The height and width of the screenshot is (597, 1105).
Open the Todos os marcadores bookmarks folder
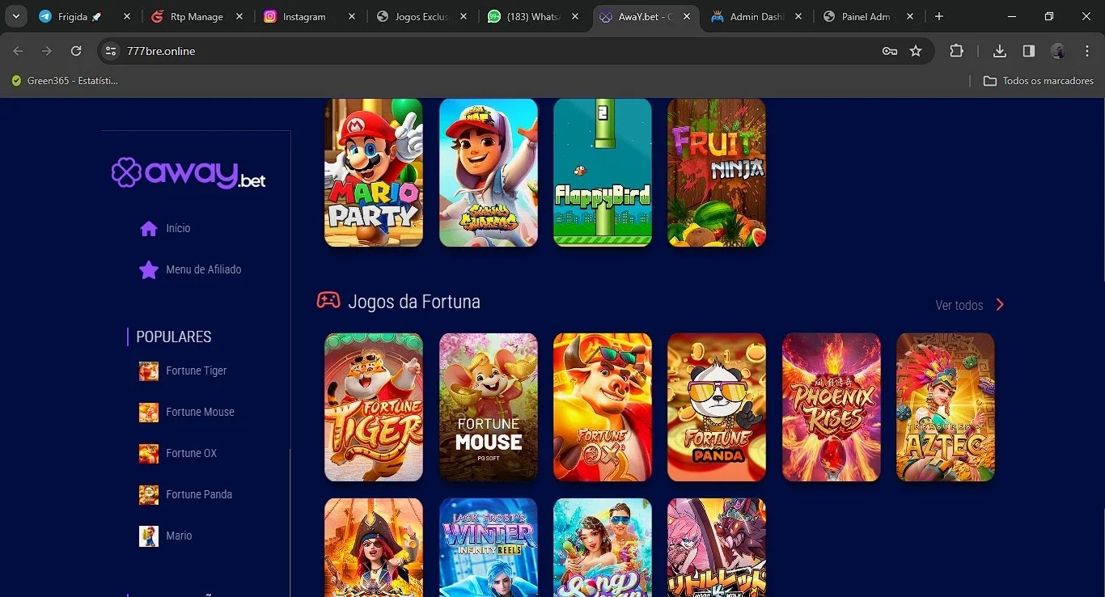1039,81
